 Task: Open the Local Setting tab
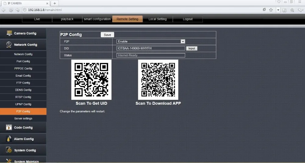(158, 19)
